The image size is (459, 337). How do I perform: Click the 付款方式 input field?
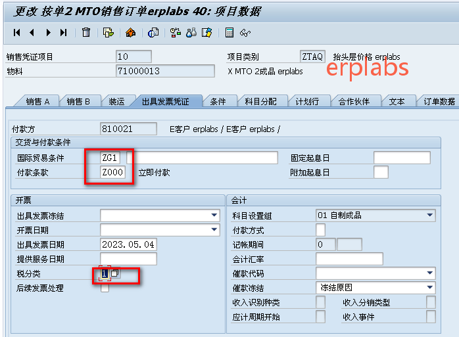coord(320,230)
